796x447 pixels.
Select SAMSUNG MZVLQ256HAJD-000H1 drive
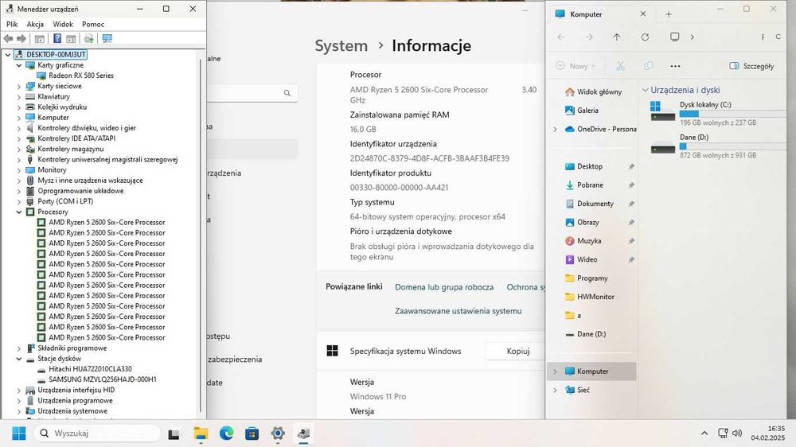pos(103,379)
